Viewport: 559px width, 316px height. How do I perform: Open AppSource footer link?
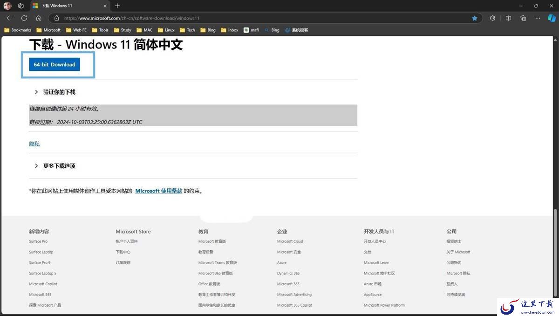click(x=373, y=295)
